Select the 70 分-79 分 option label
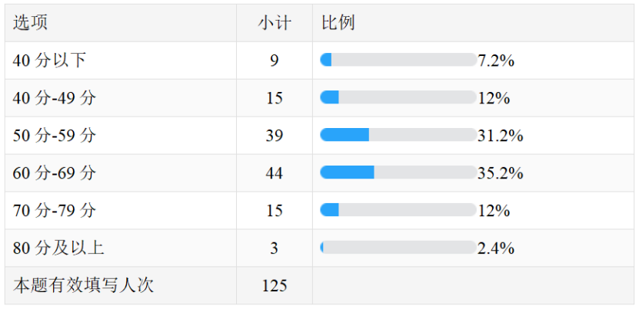The image size is (639, 312). coord(55,211)
